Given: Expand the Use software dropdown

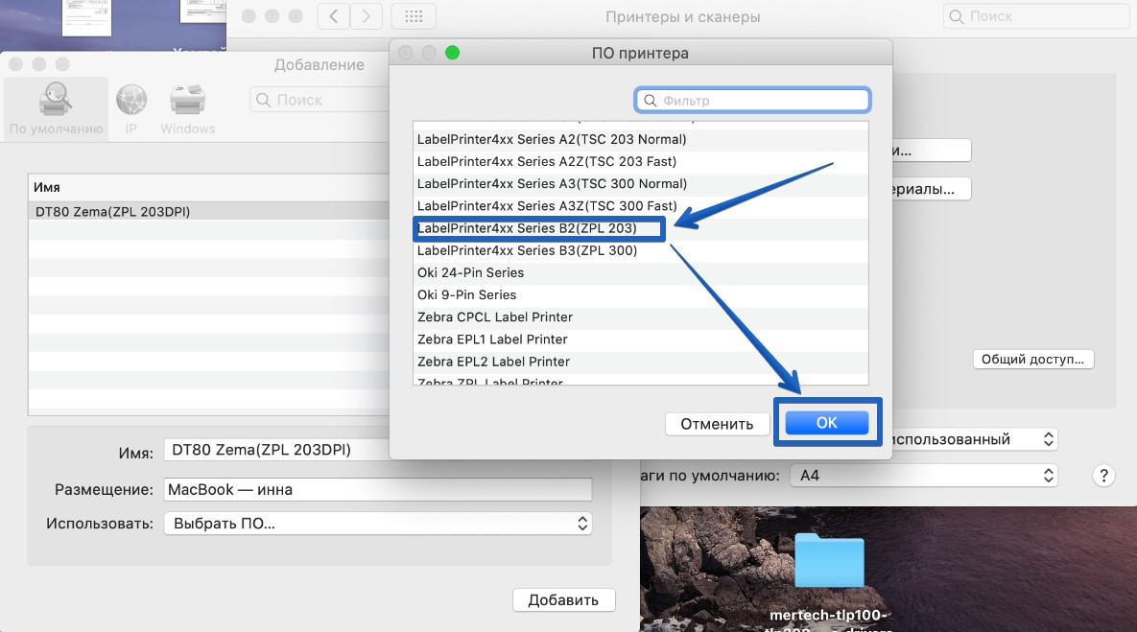Looking at the screenshot, I should [377, 524].
